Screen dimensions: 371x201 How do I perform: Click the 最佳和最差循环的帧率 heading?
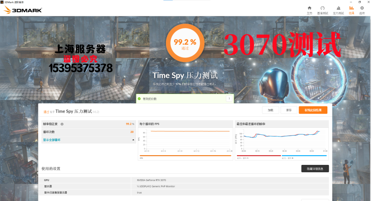[251, 124]
